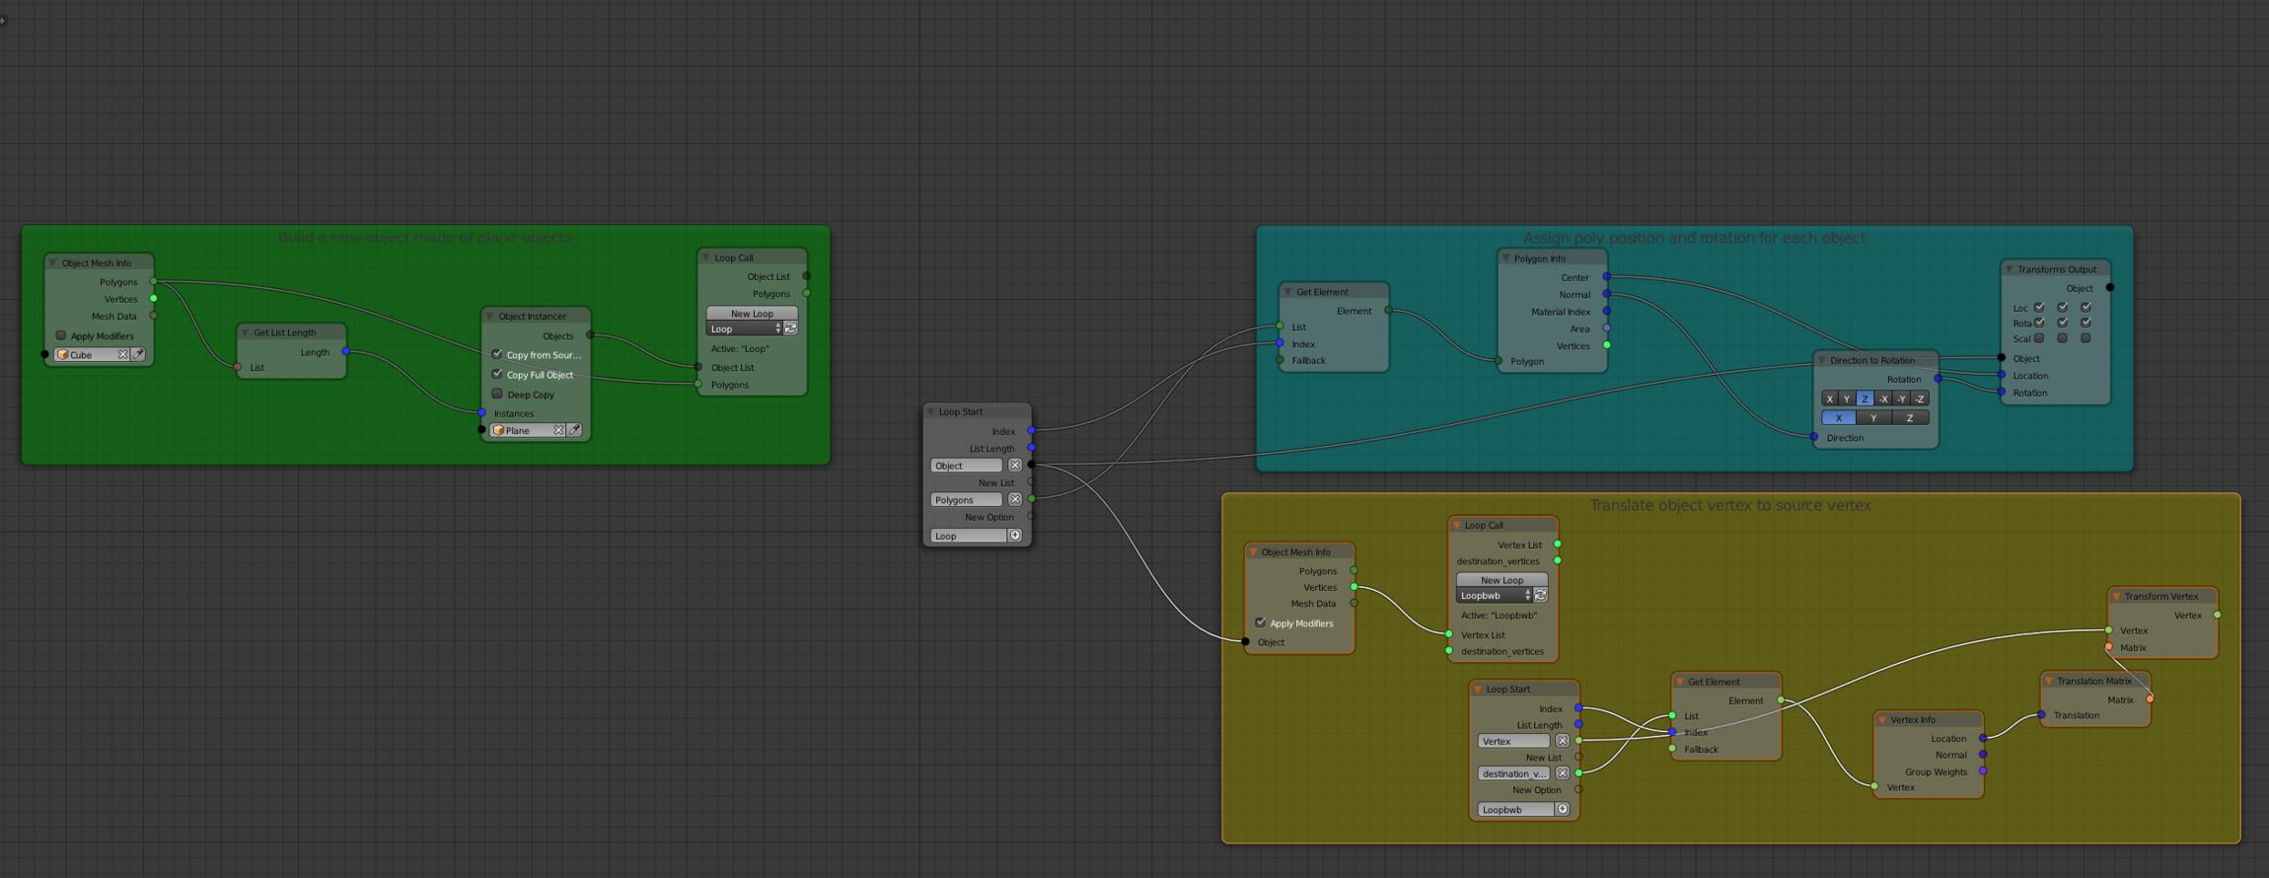The width and height of the screenshot is (2269, 878).
Task: Edit the Polygons name field in Loop Start
Action: pos(967,499)
